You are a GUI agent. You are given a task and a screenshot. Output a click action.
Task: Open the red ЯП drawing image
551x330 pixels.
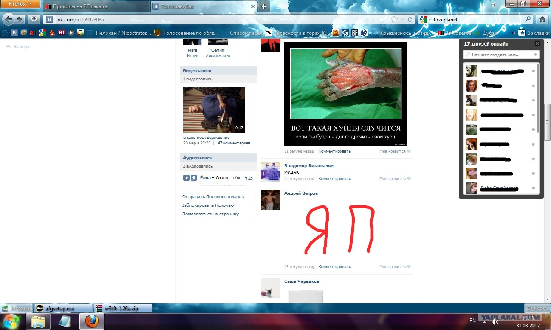point(340,229)
